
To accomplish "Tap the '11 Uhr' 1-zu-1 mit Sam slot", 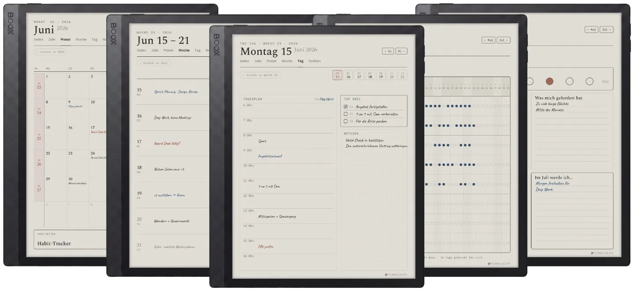I will [x=288, y=186].
